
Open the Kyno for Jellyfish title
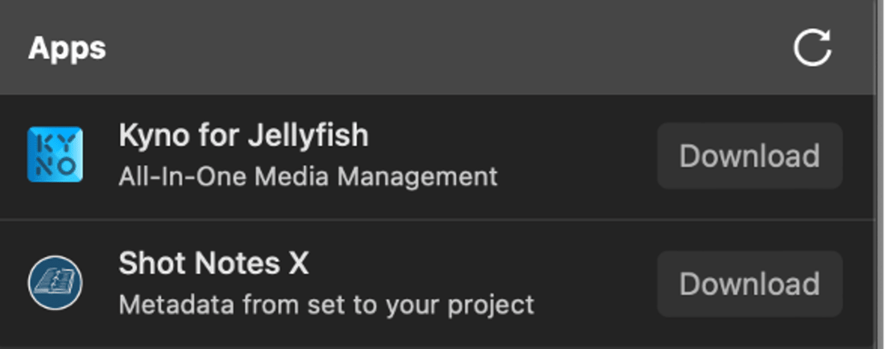coord(243,136)
